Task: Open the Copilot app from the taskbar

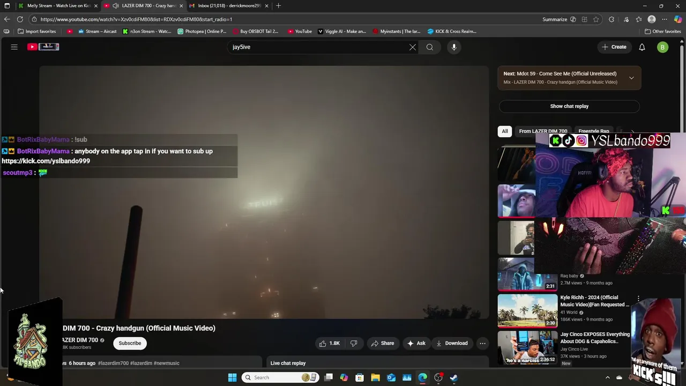Action: [x=344, y=377]
